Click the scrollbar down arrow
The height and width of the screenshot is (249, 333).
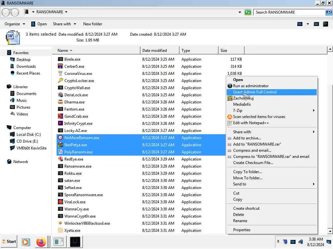(330, 231)
